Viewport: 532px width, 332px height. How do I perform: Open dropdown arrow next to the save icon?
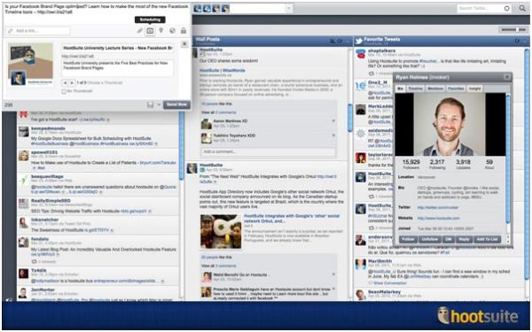click(x=159, y=104)
